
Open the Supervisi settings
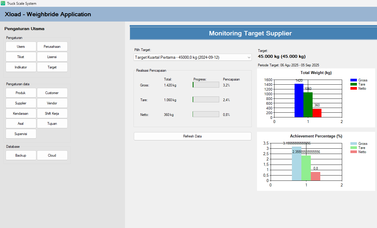click(x=21, y=134)
